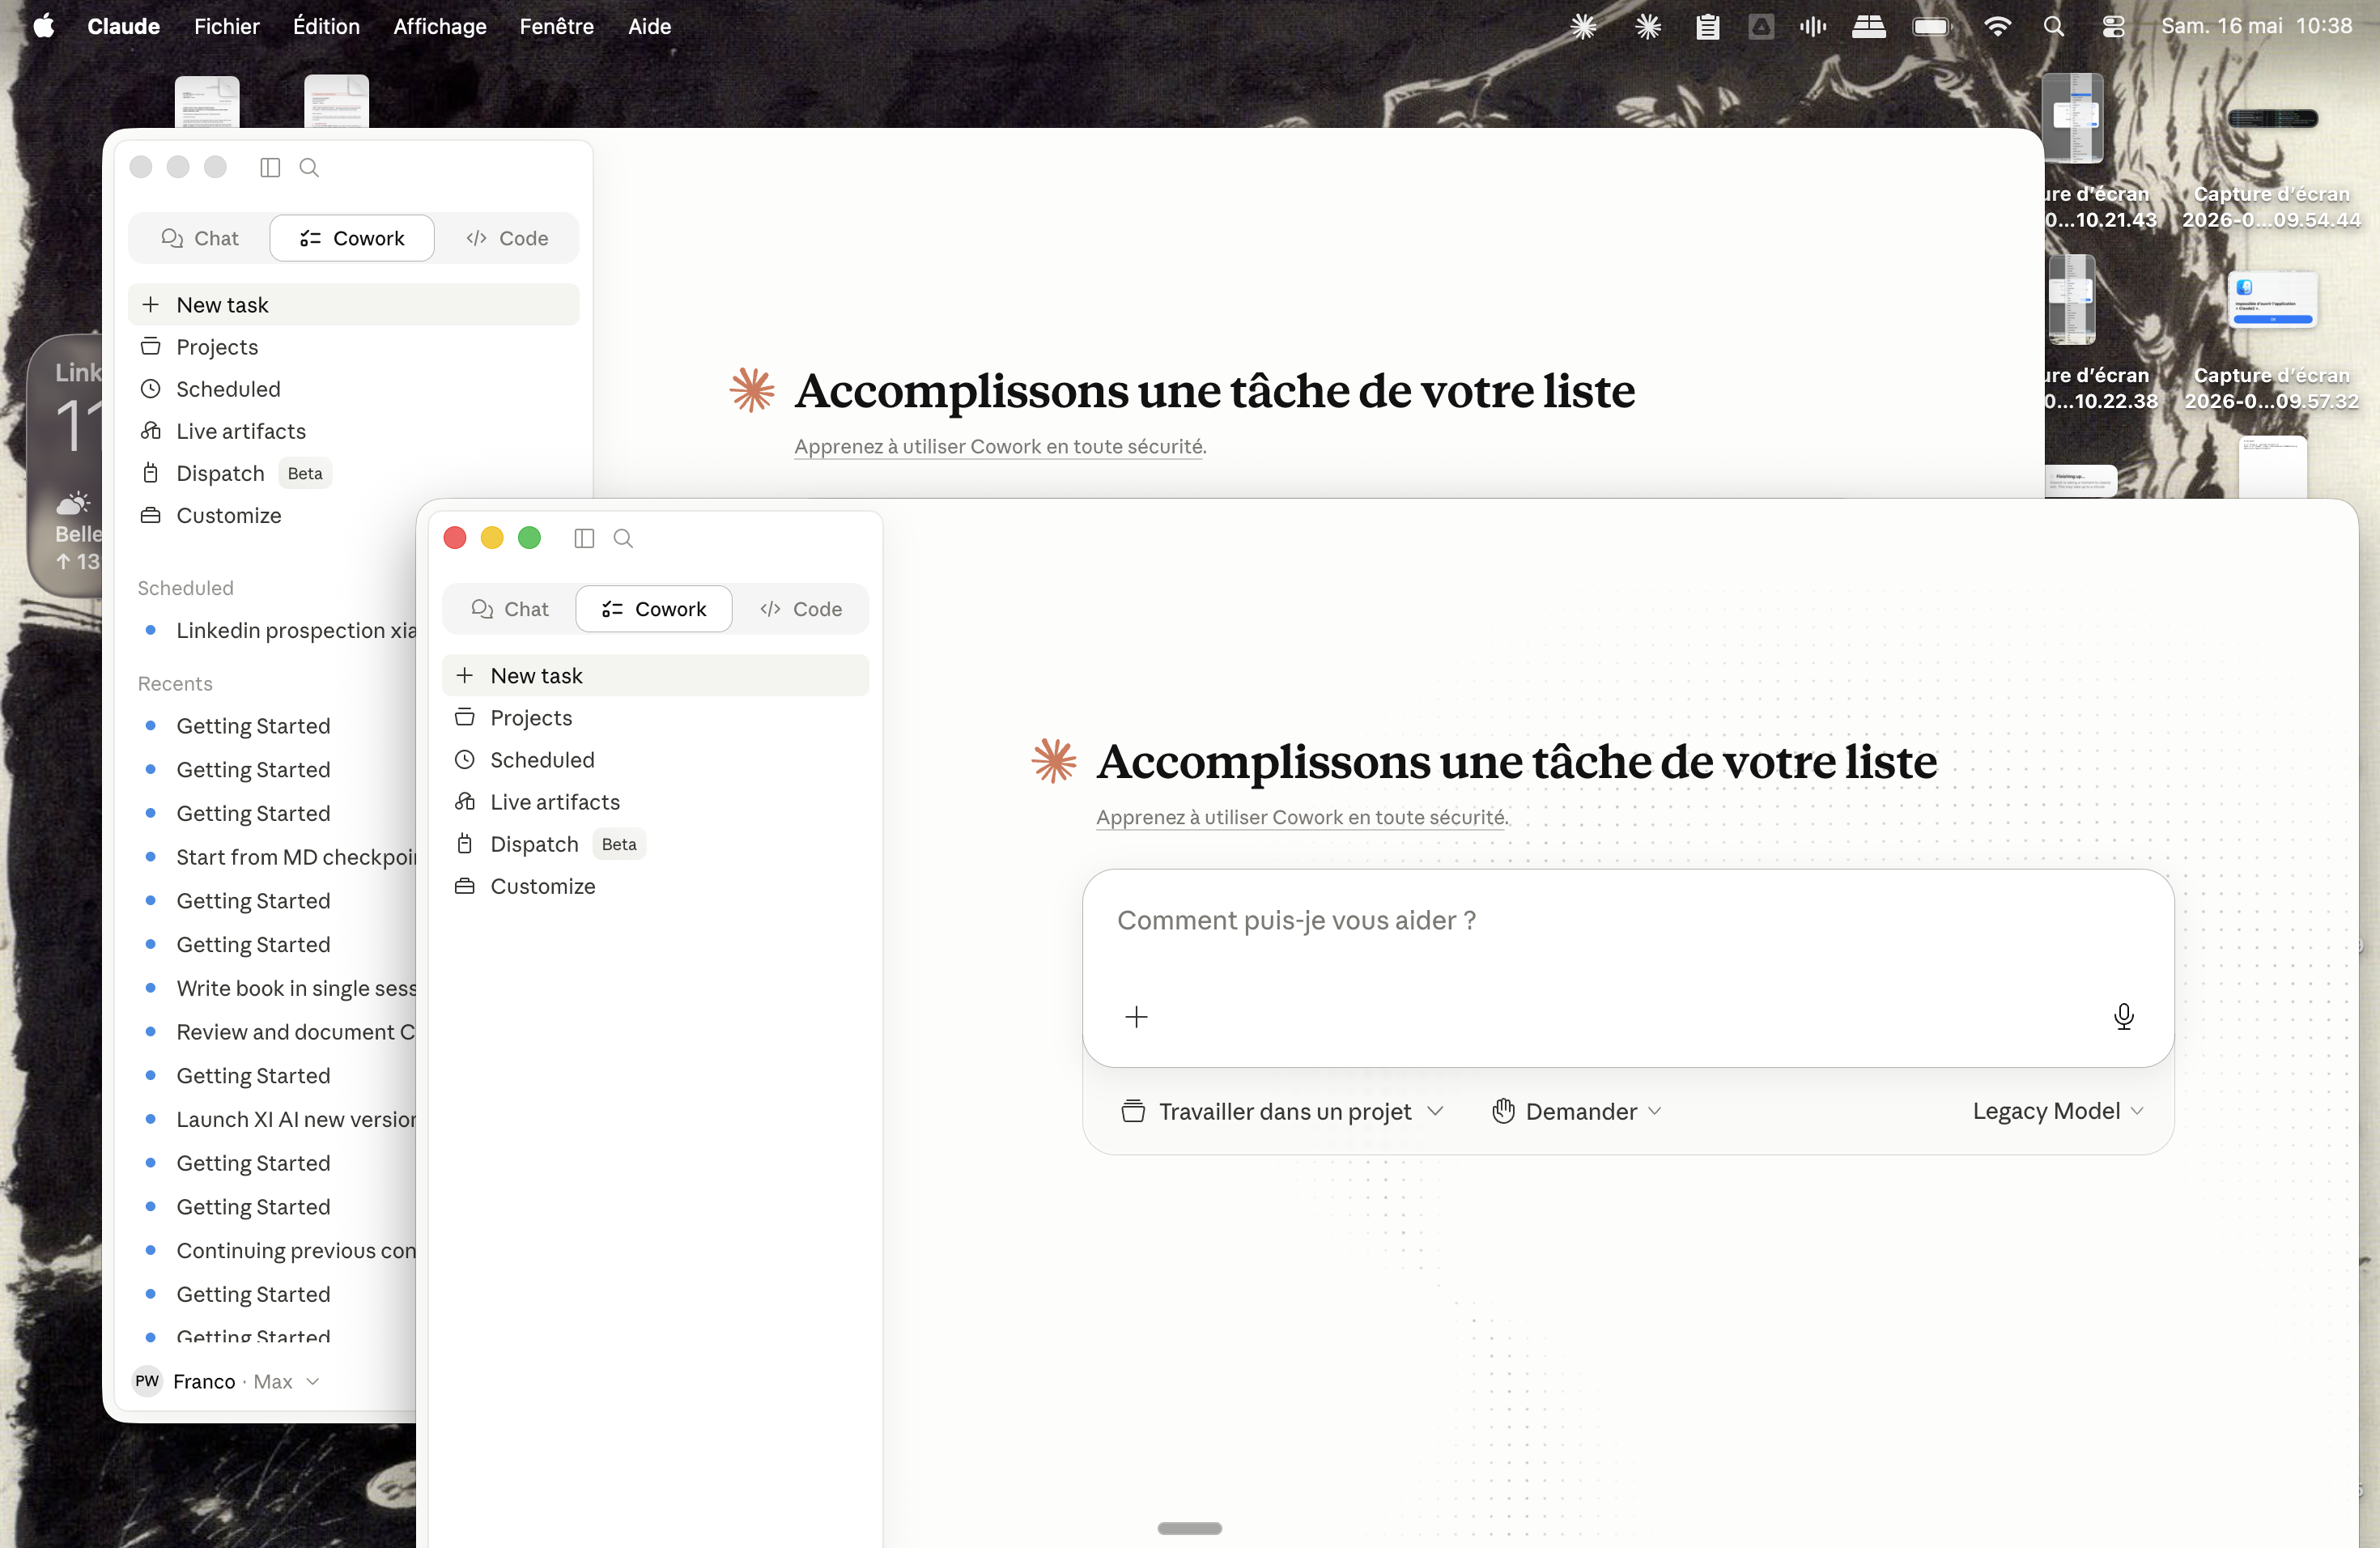
Task: Select Capture d'écran 09.57.32 desktop file
Action: pyautogui.click(x=2271, y=340)
